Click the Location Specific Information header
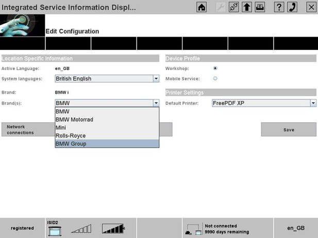 pyautogui.click(x=80, y=58)
